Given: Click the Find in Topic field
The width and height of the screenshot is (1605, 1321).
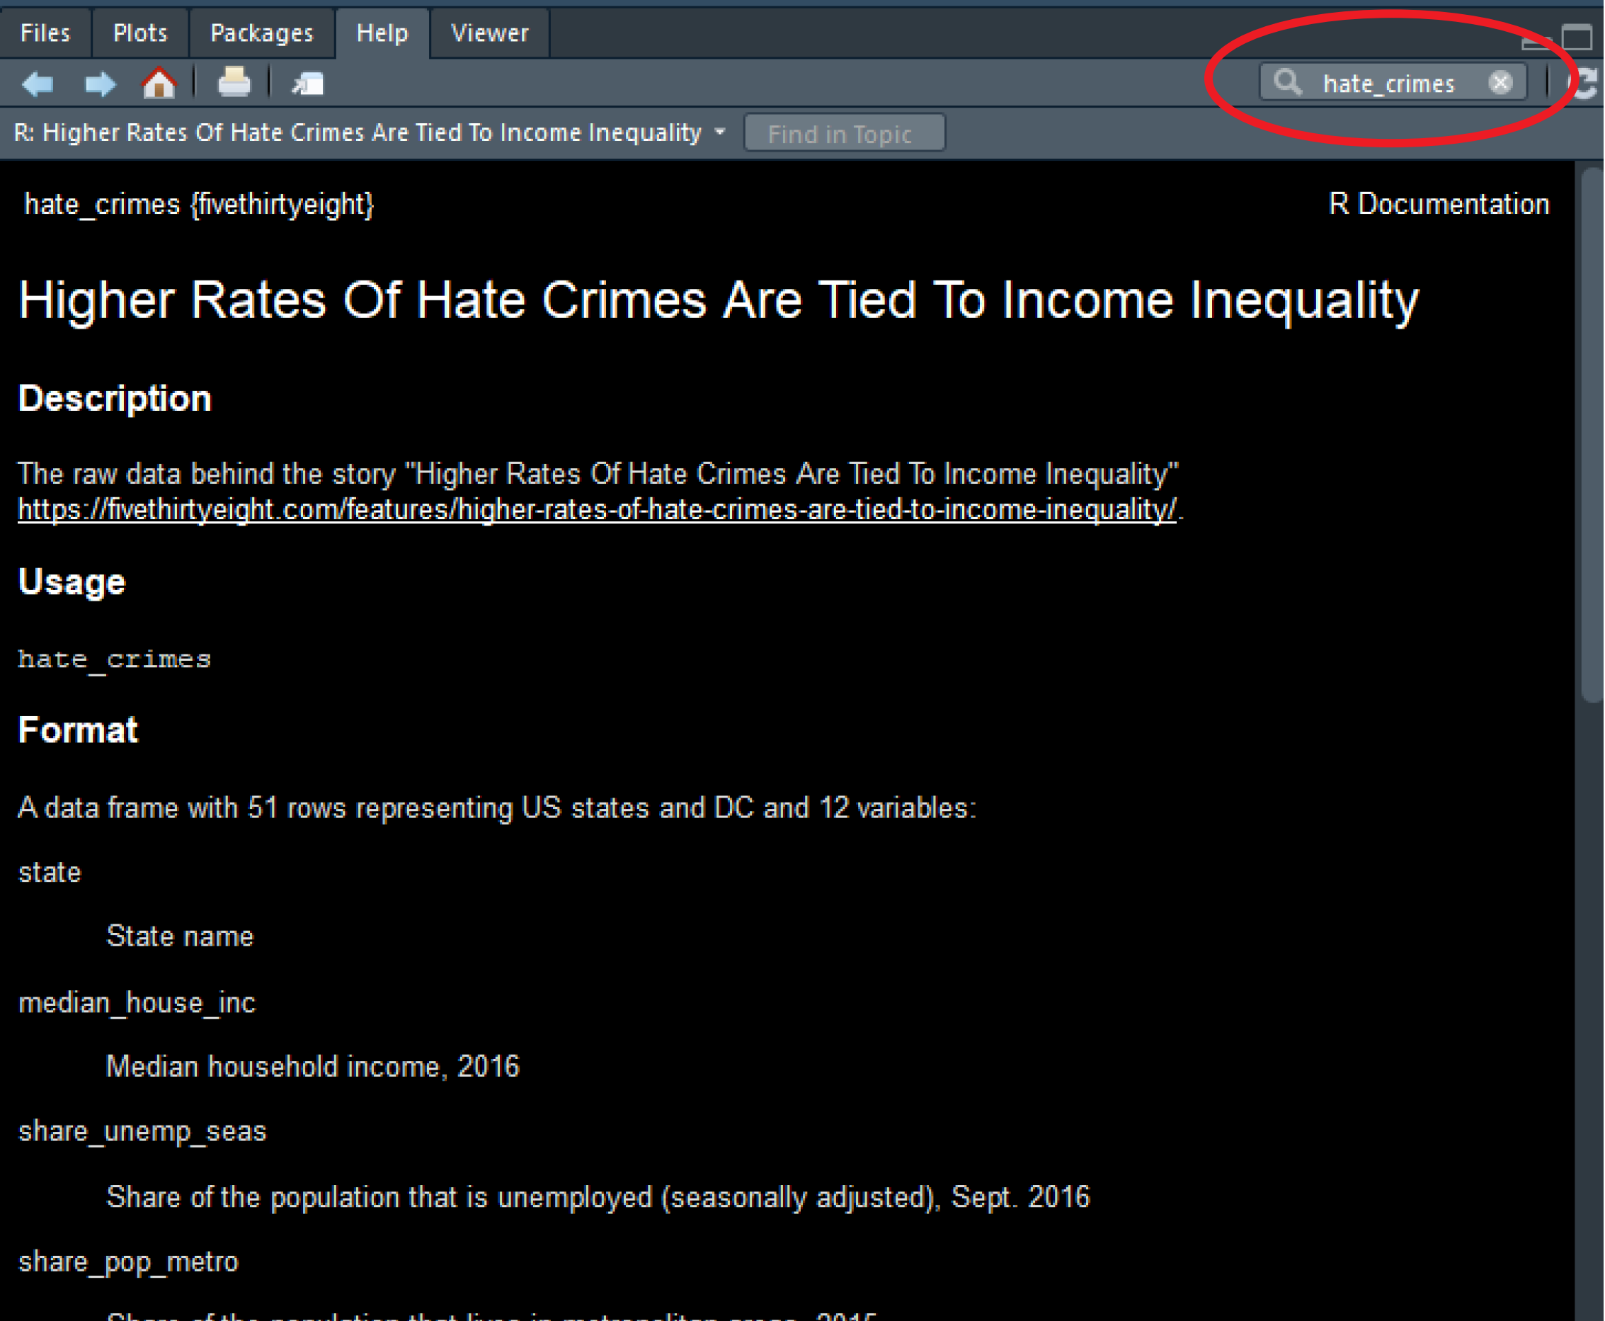Looking at the screenshot, I should coord(844,133).
